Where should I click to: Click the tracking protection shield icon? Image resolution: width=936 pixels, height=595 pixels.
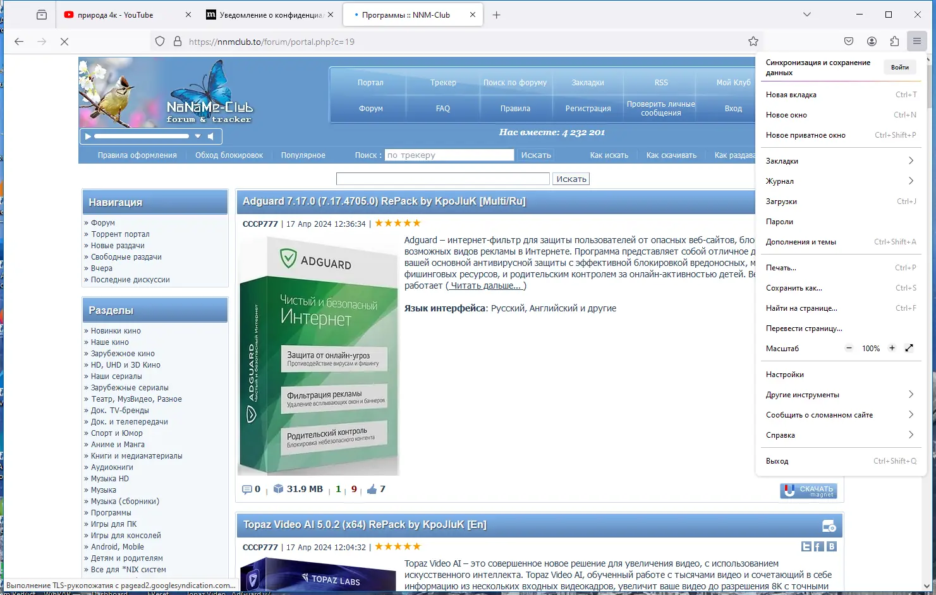tap(160, 41)
